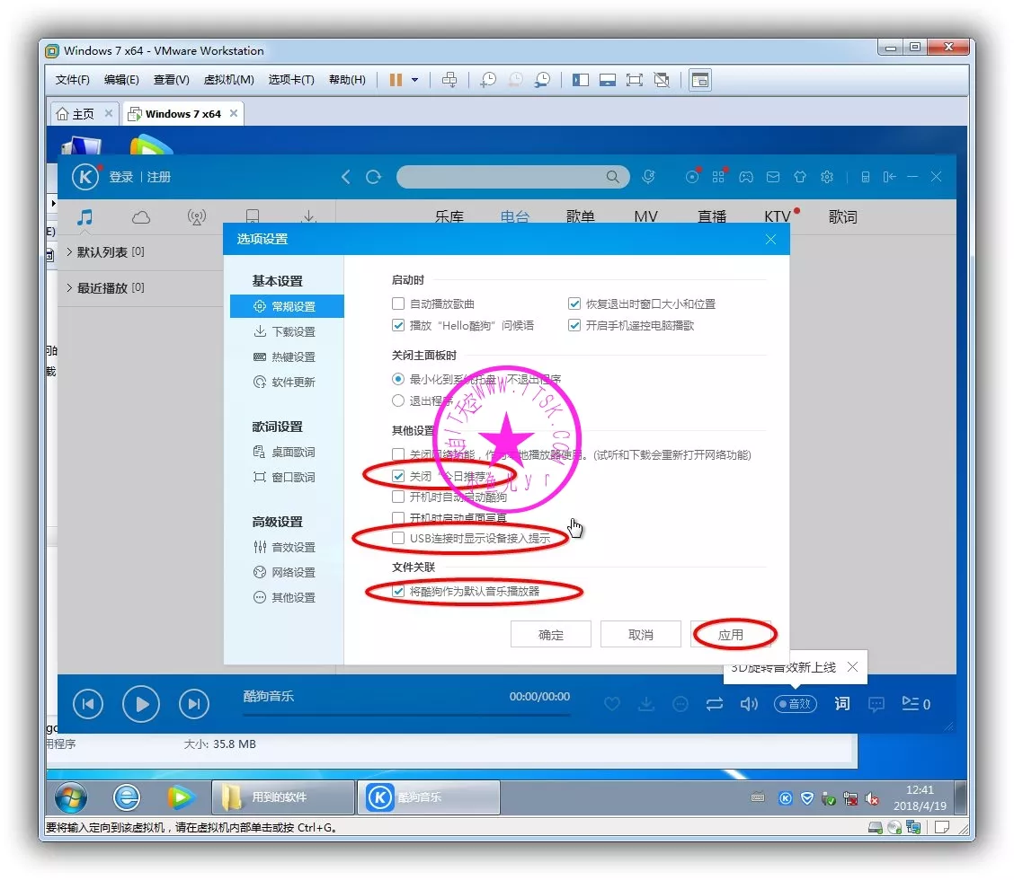
Task: Expand the 默认列表 playlist
Action: [70, 252]
